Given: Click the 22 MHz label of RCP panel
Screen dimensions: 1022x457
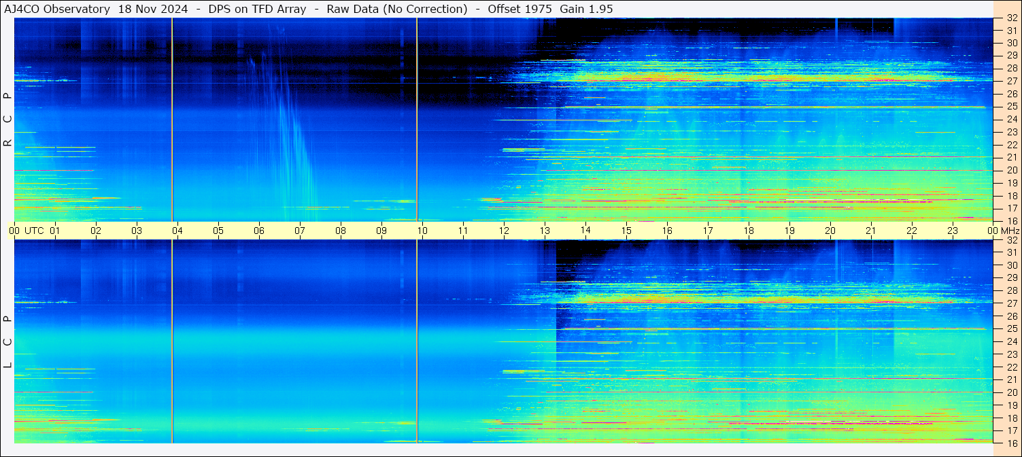Looking at the screenshot, I should coord(1011,145).
